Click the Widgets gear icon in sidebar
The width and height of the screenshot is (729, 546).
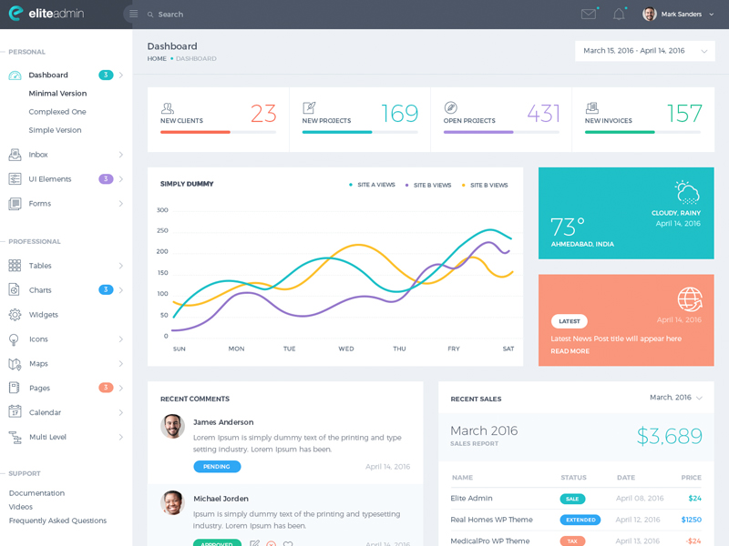pos(15,315)
